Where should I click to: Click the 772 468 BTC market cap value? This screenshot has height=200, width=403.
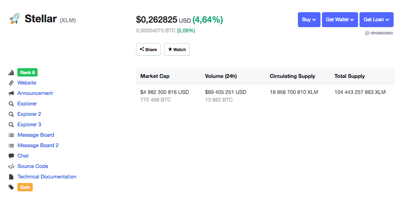pos(156,100)
